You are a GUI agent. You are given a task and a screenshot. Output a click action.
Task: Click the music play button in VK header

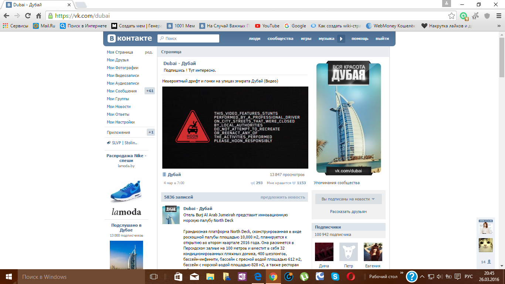pyautogui.click(x=341, y=38)
